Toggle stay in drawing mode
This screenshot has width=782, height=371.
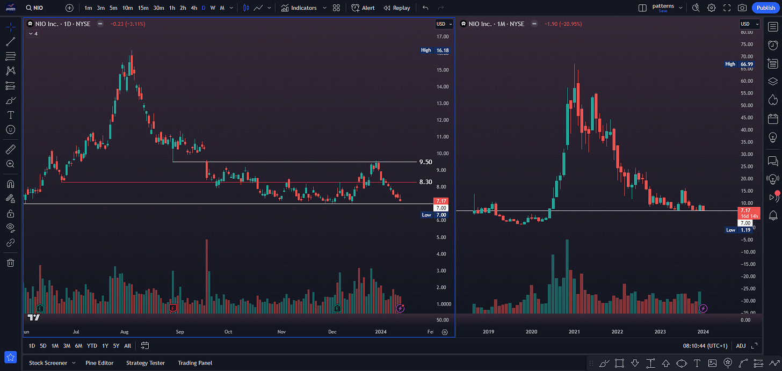11,198
